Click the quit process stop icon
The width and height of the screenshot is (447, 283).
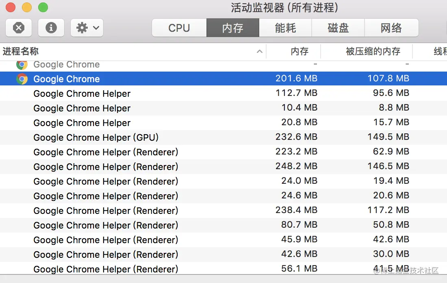pos(19,28)
